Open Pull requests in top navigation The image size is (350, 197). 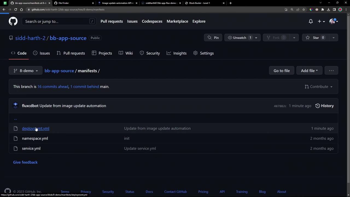(x=112, y=21)
